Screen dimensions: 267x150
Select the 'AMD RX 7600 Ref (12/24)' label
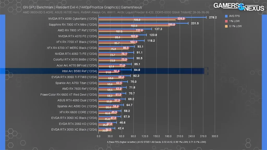click(x=80, y=89)
